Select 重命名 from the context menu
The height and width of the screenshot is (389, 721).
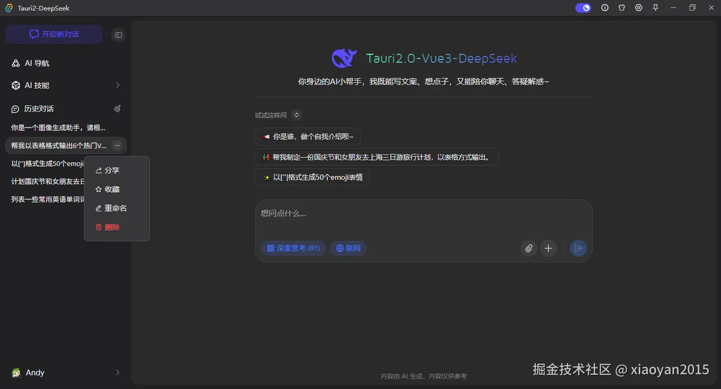coord(115,208)
